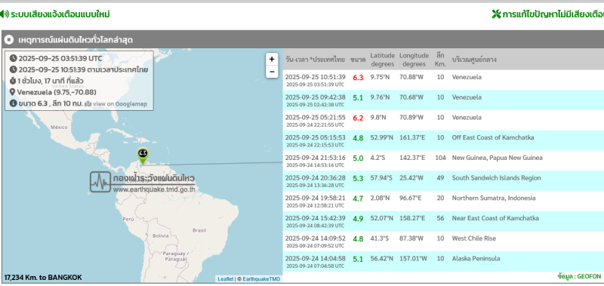Click the map icon beside view on Googlemap
This screenshot has height=286, width=604.
coord(88,103)
